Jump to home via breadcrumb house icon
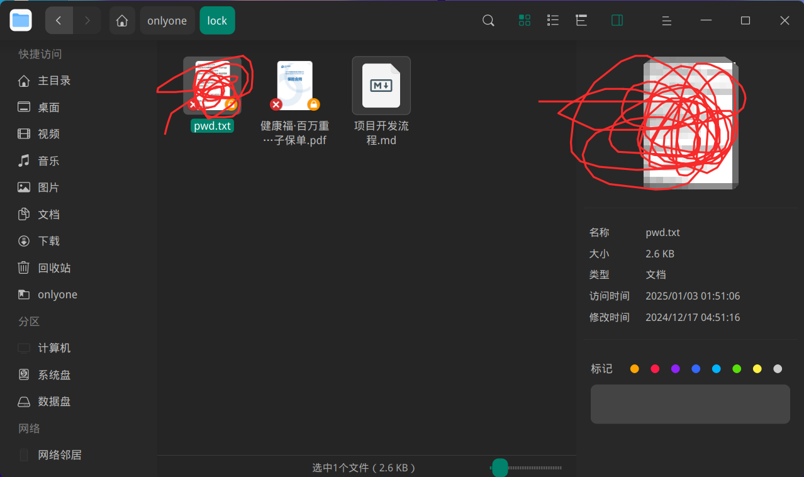 [x=122, y=21]
